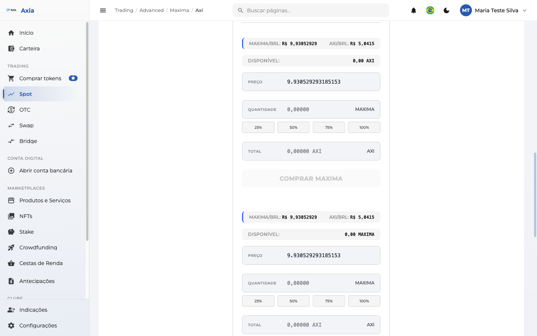Go to Advanced breadcrumb
This screenshot has height=336, width=537.
pos(151,10)
